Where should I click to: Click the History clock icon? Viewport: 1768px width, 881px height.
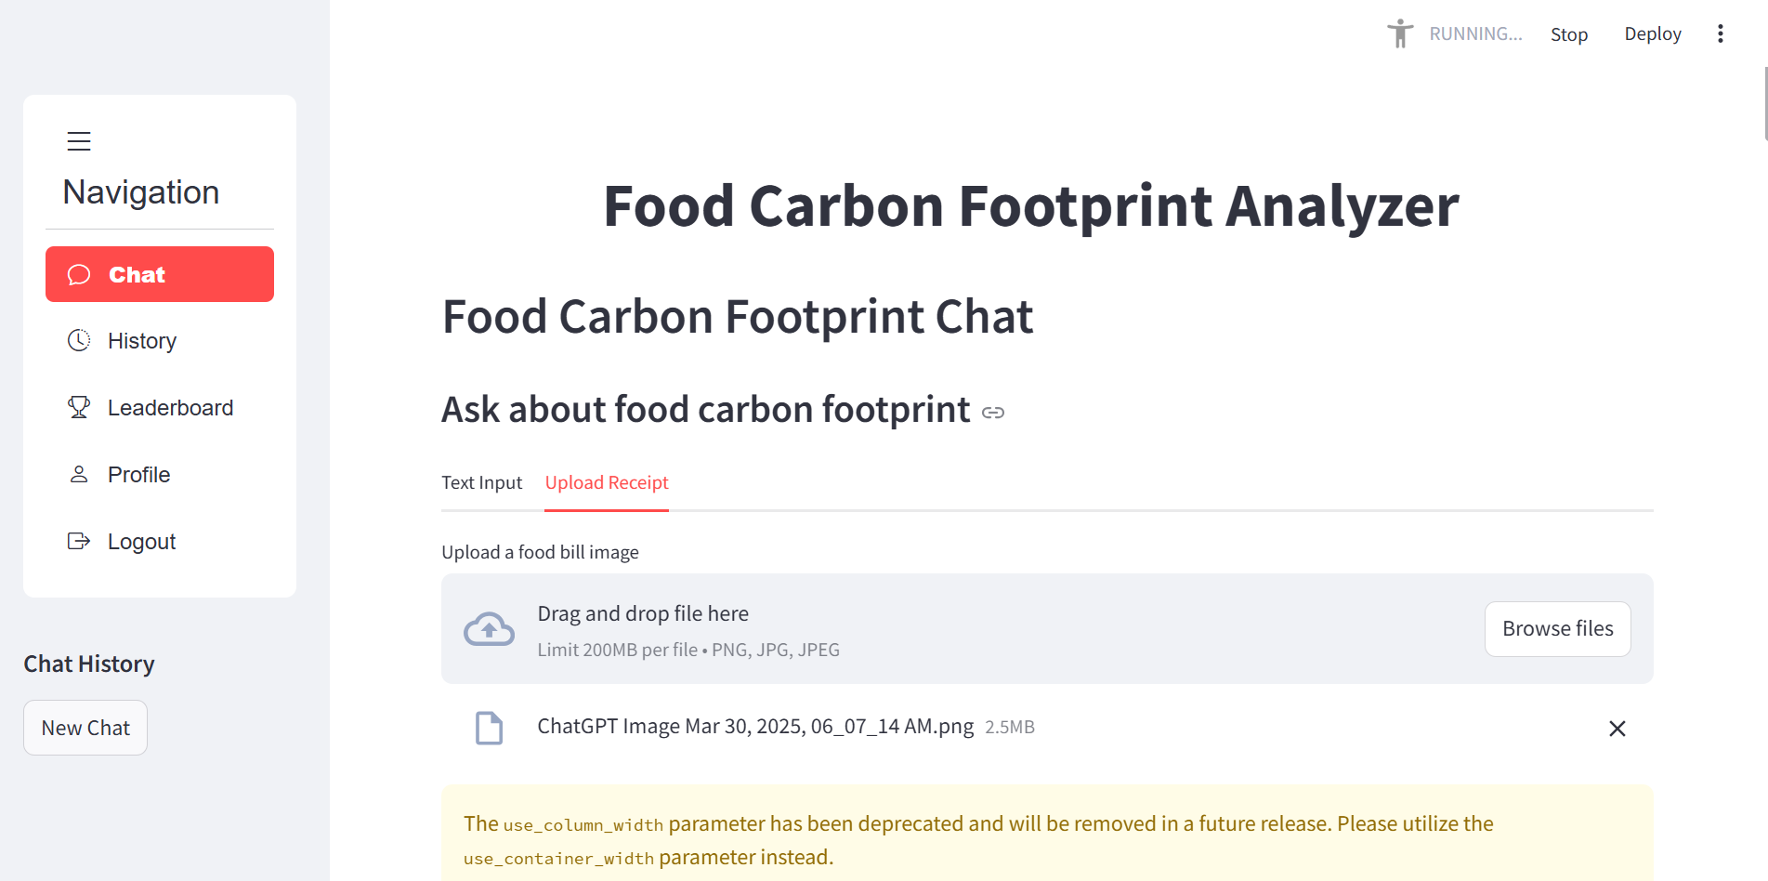79,340
